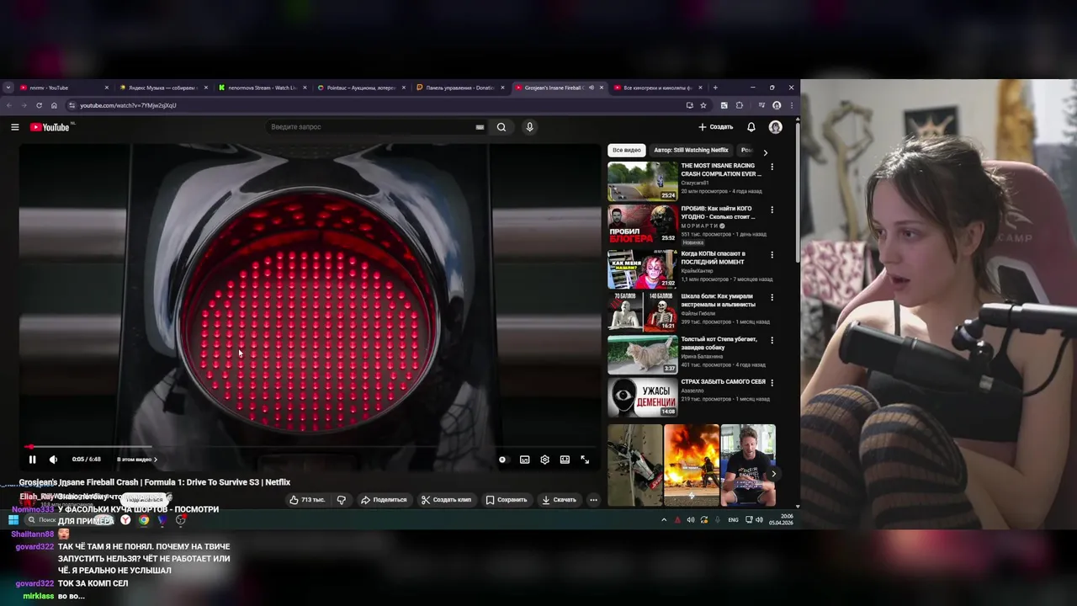
Task: Open options for 'ПРОБИВ: Как найти КОГО' video
Action: [x=772, y=210]
